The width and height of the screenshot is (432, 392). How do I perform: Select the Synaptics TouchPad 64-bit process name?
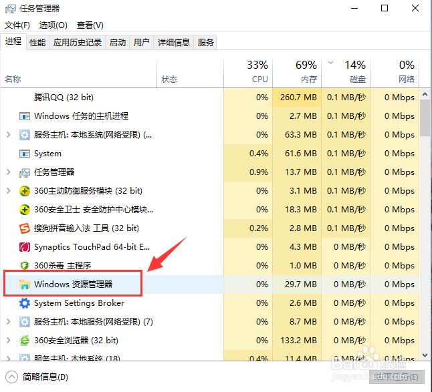pyautogui.click(x=92, y=247)
